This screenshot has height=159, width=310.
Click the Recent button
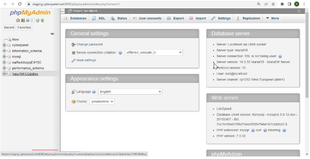[9, 27]
